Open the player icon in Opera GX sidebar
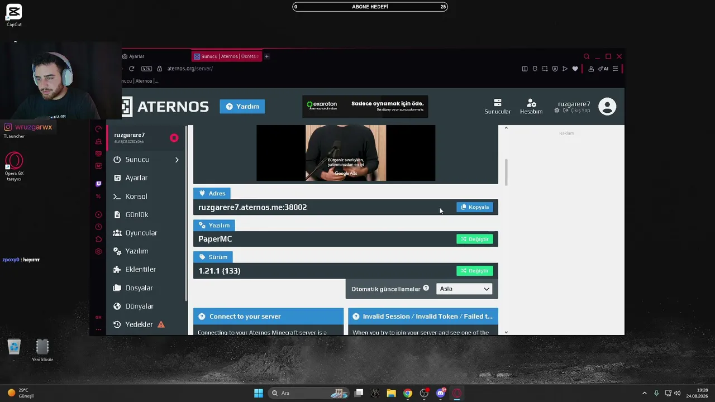The image size is (715, 402). click(x=98, y=214)
